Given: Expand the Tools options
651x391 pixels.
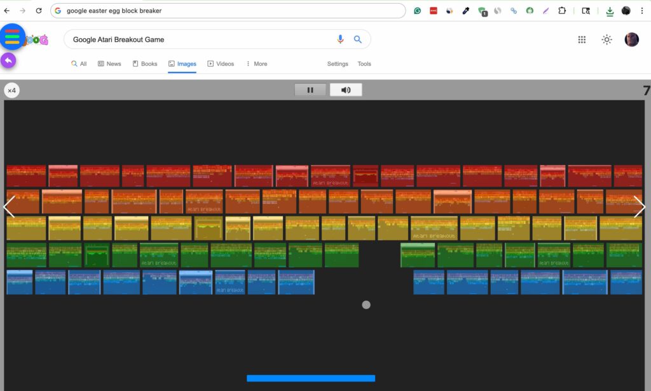Looking at the screenshot, I should (x=364, y=64).
